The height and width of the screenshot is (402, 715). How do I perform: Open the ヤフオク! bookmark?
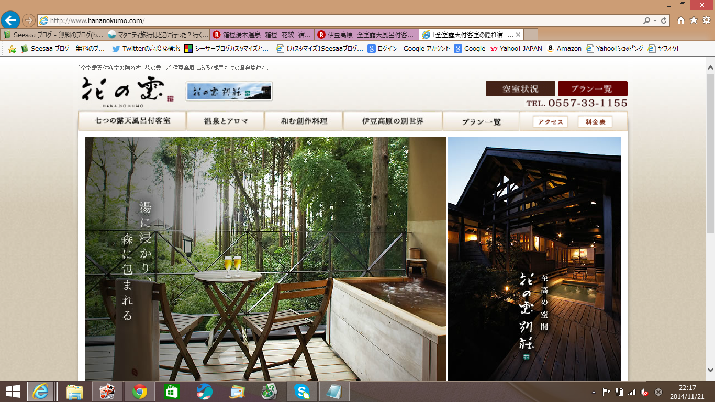(663, 49)
